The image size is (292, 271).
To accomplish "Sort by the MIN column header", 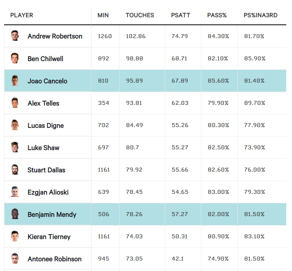I will pyautogui.click(x=103, y=16).
